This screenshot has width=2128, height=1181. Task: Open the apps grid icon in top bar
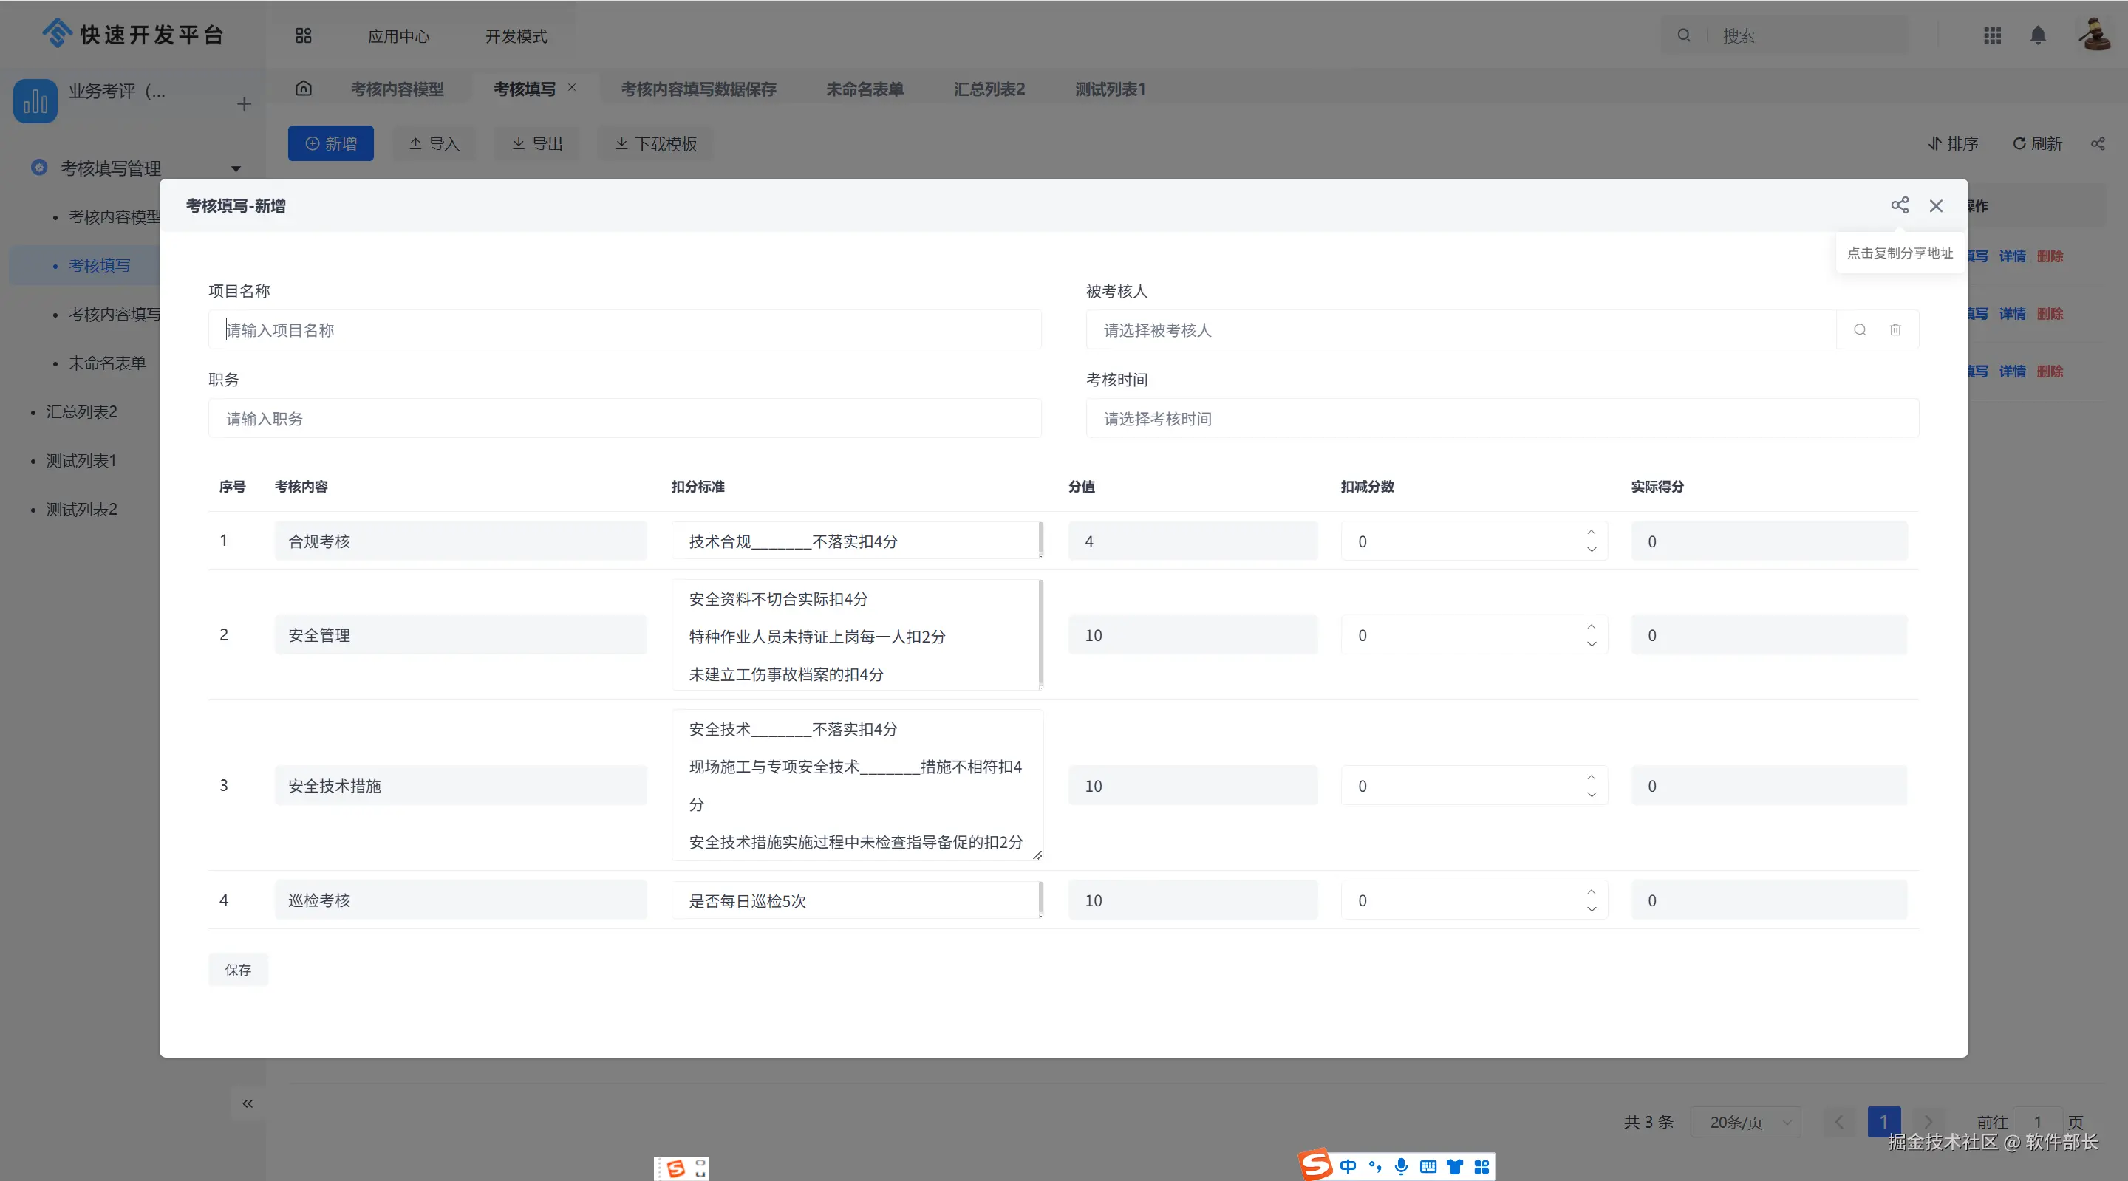pos(1992,35)
